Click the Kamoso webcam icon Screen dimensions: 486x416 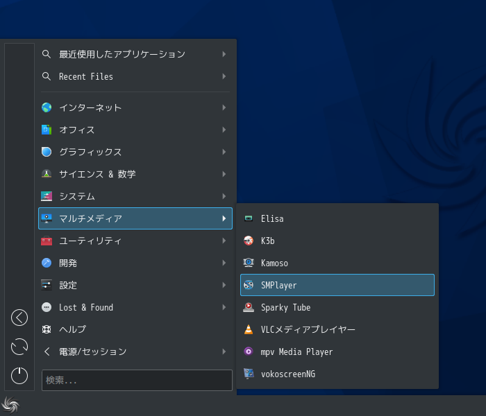coord(249,263)
